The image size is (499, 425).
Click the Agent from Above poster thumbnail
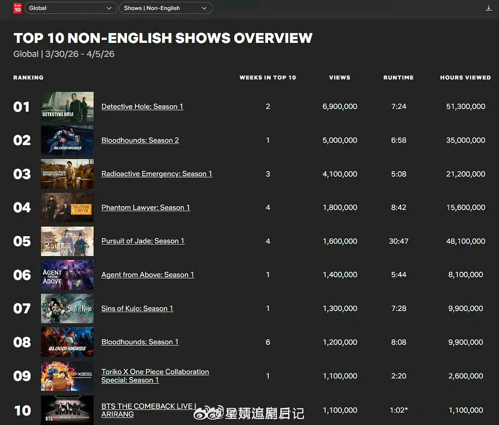(67, 275)
